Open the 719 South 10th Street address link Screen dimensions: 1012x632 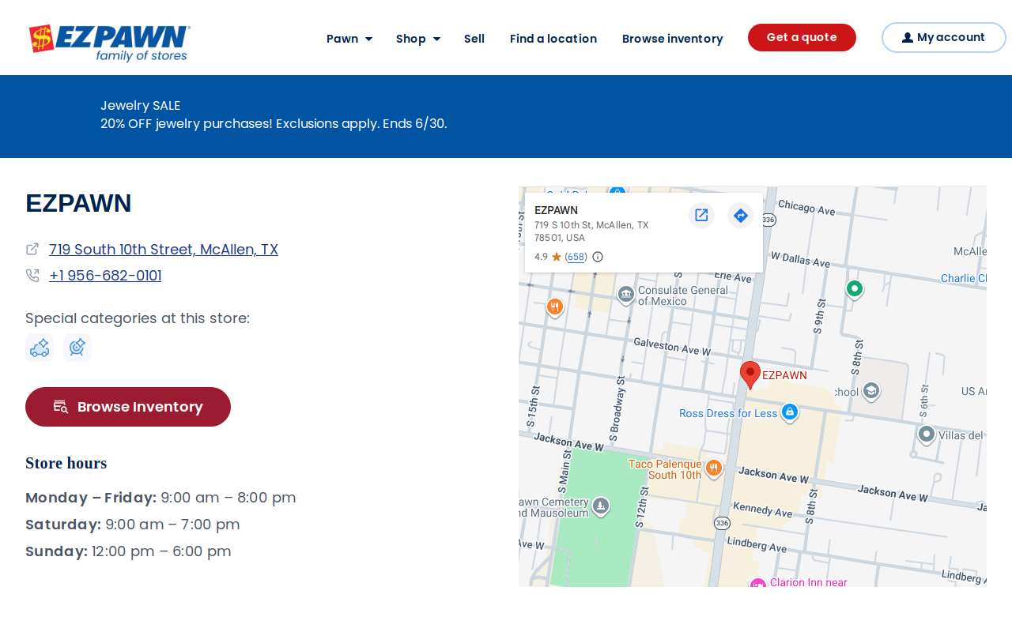(x=164, y=250)
